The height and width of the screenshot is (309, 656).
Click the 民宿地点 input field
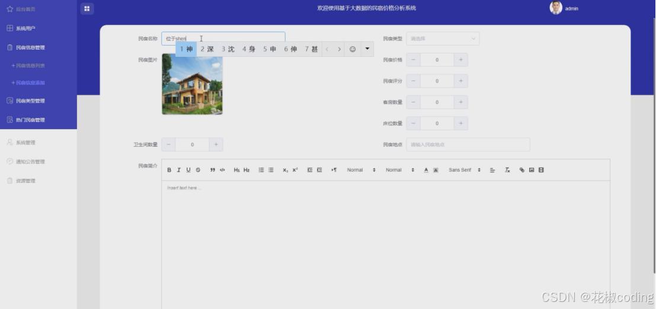[x=468, y=144]
